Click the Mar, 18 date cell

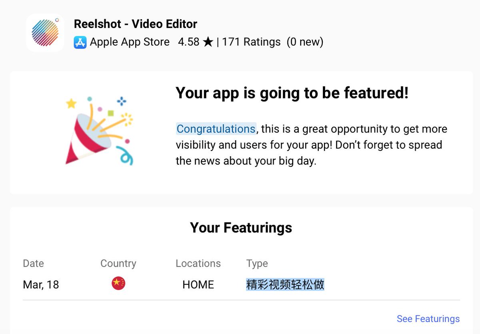41,285
